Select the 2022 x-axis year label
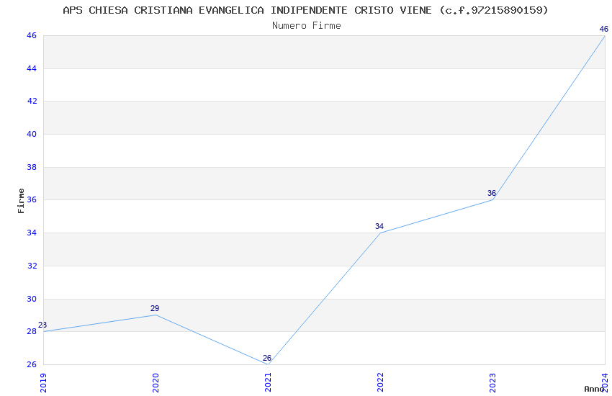Viewport: 612px width, 396px height. click(380, 382)
